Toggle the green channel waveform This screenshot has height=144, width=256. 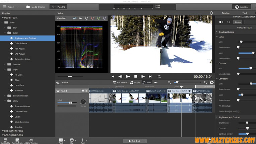click(x=99, y=18)
